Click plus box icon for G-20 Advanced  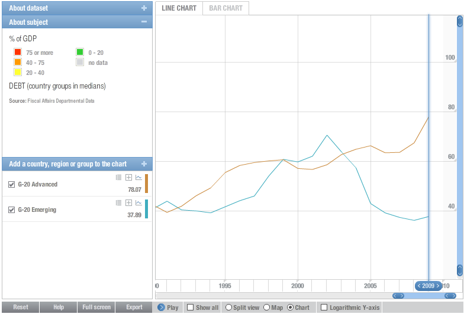pos(128,177)
